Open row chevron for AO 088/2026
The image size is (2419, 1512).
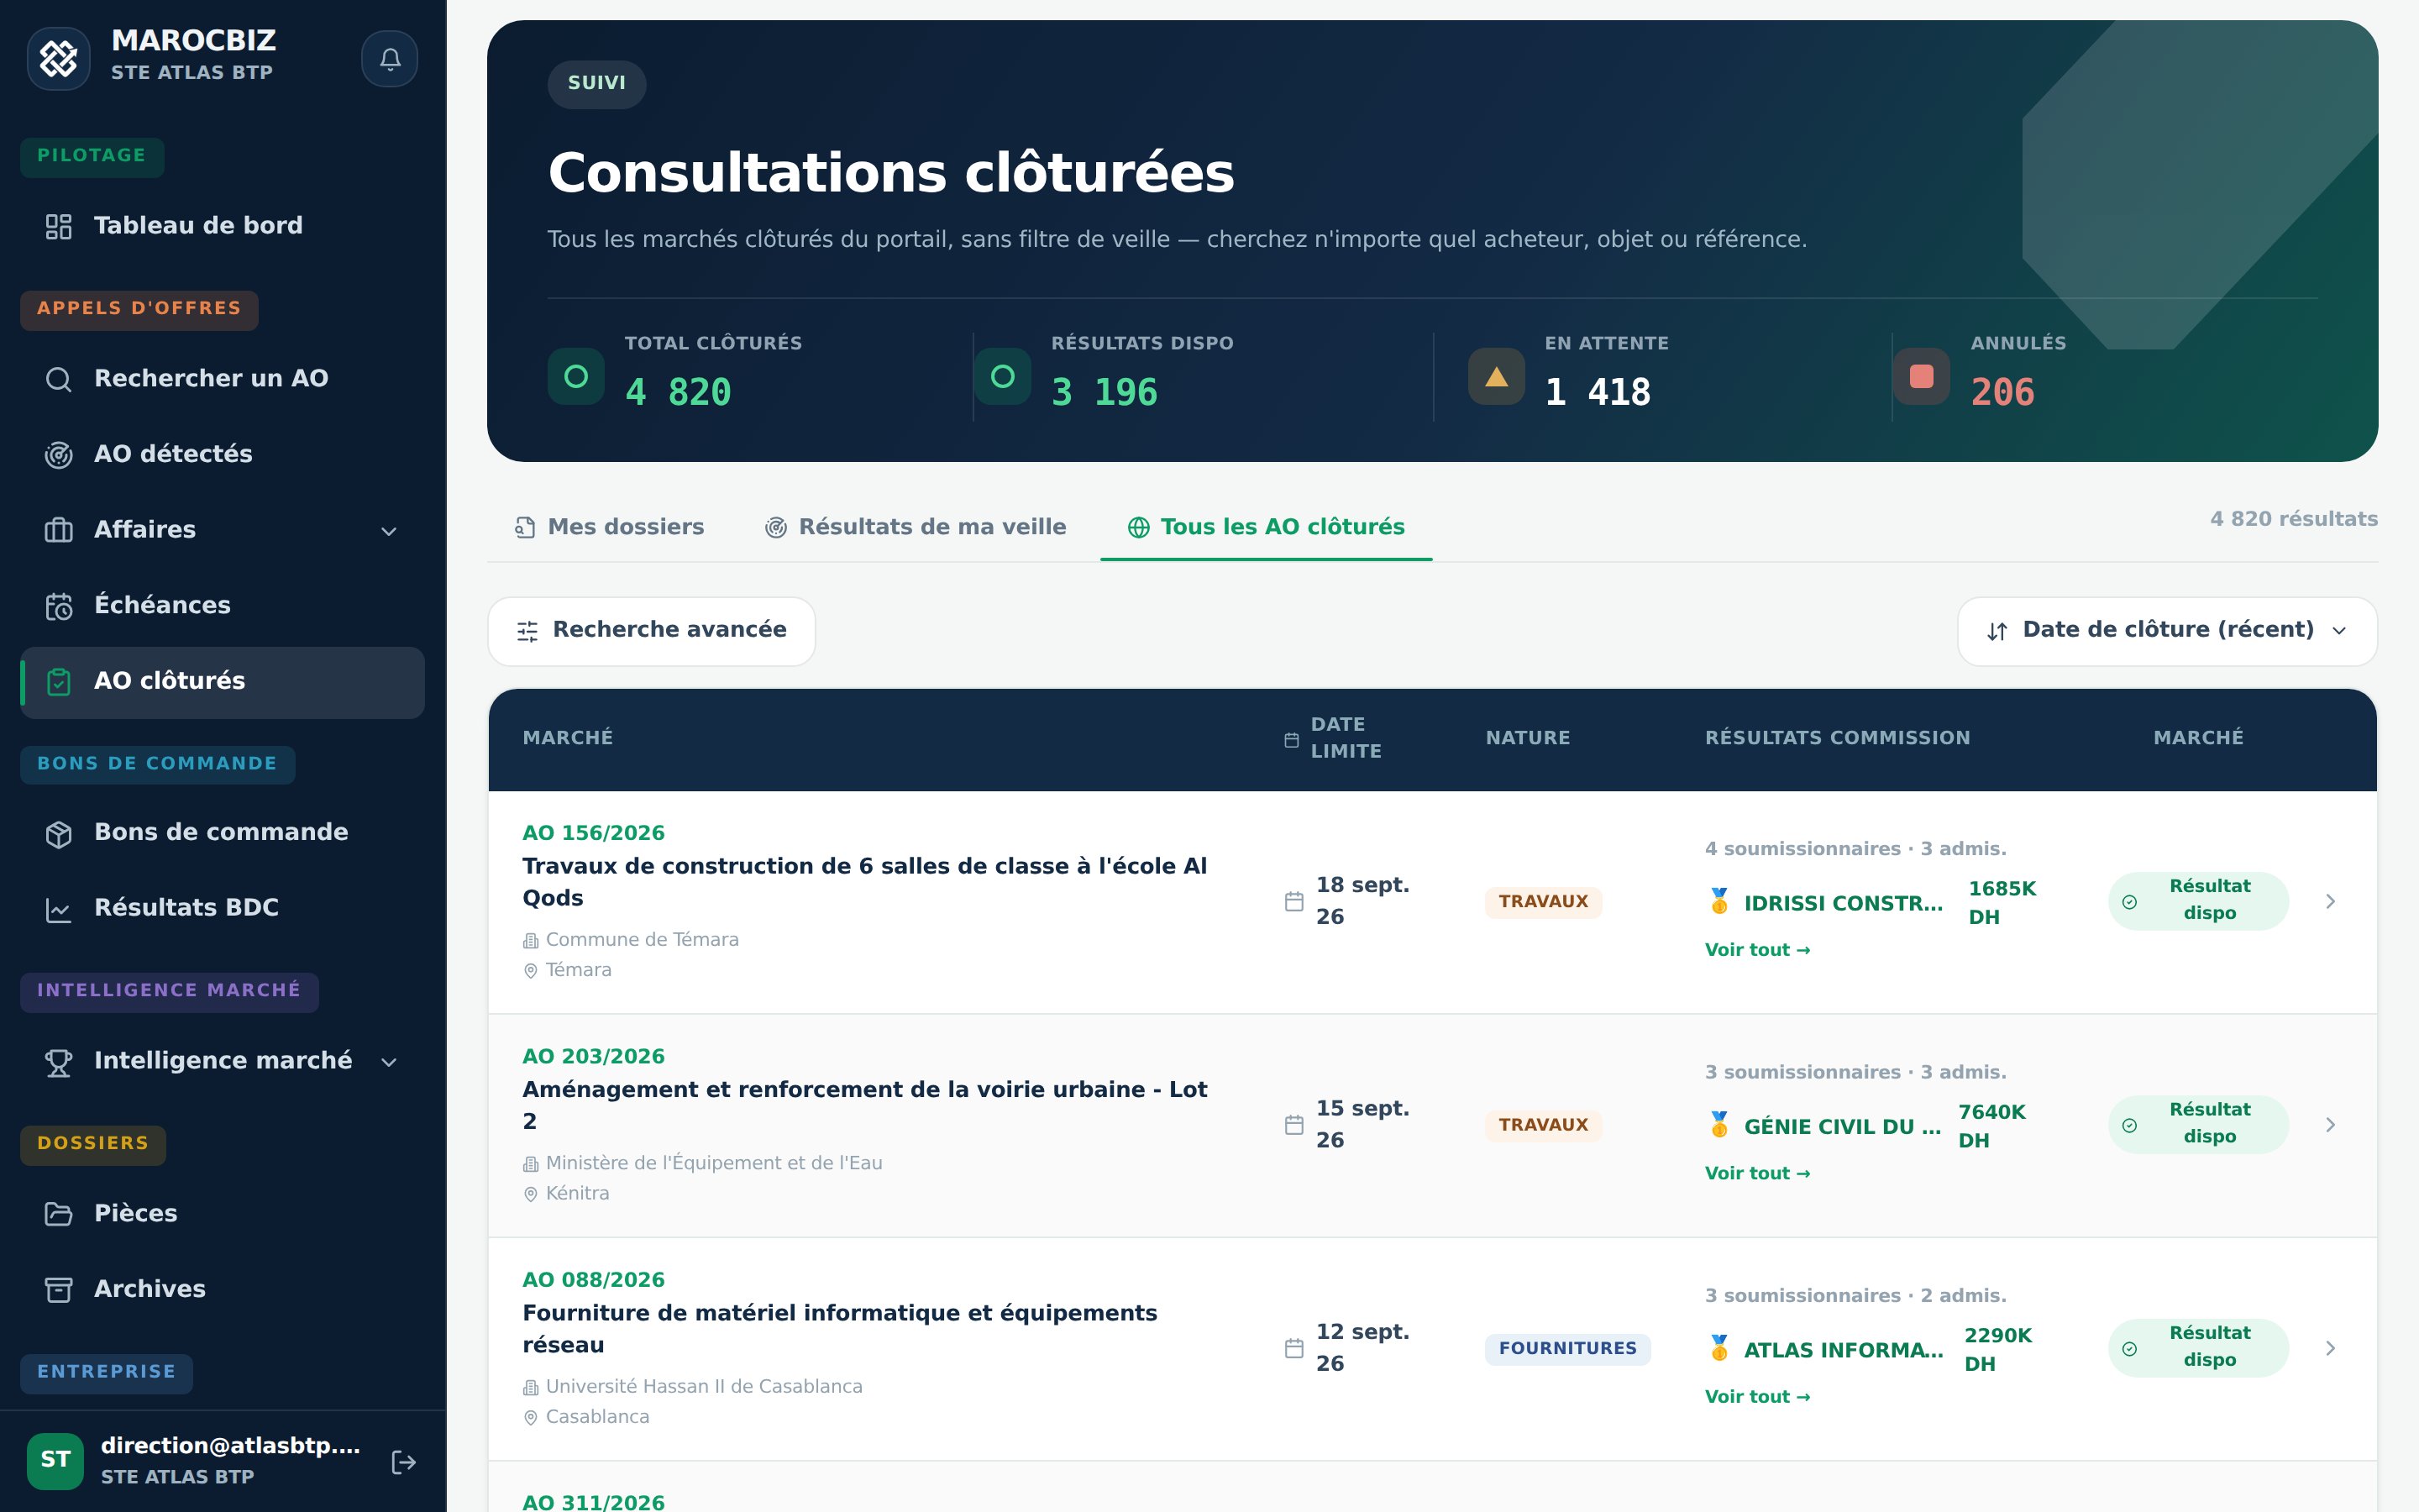click(x=2331, y=1349)
